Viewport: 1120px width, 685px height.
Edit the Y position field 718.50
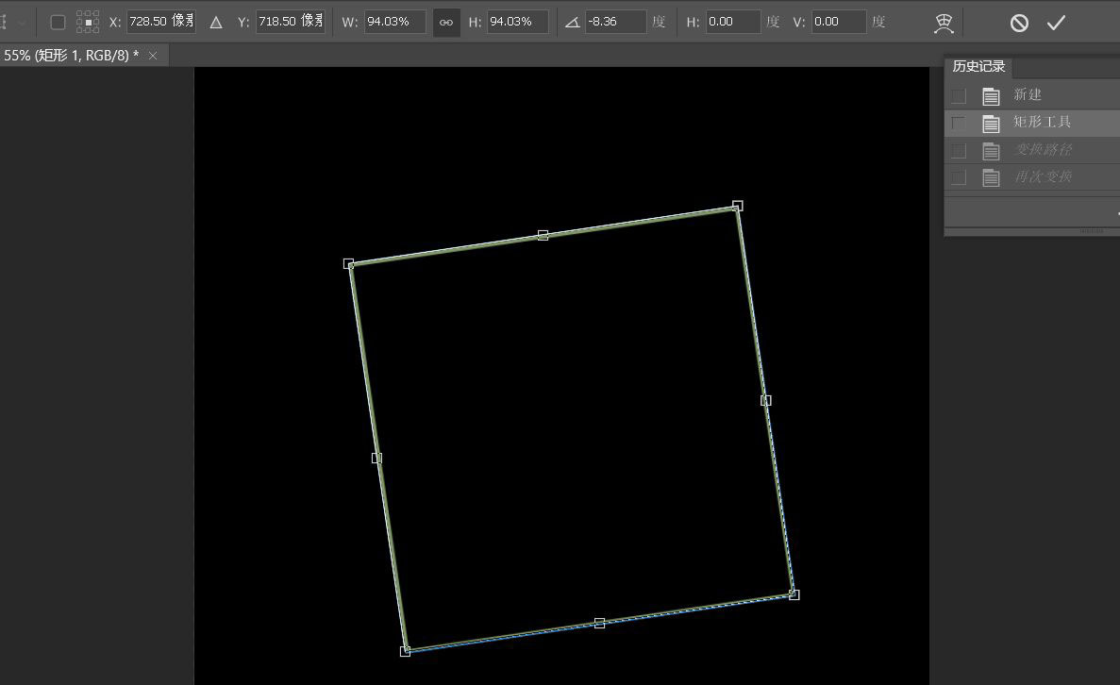pos(291,22)
